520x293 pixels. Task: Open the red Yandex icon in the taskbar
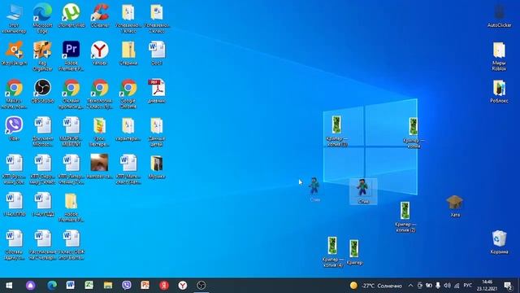tap(164, 286)
